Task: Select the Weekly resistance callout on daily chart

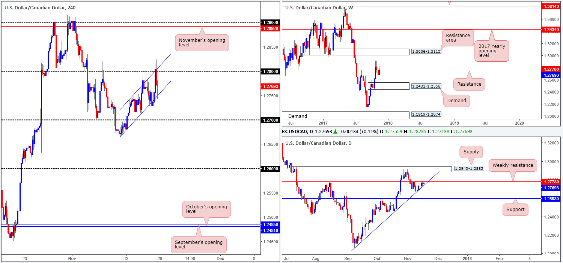Action: (x=513, y=165)
